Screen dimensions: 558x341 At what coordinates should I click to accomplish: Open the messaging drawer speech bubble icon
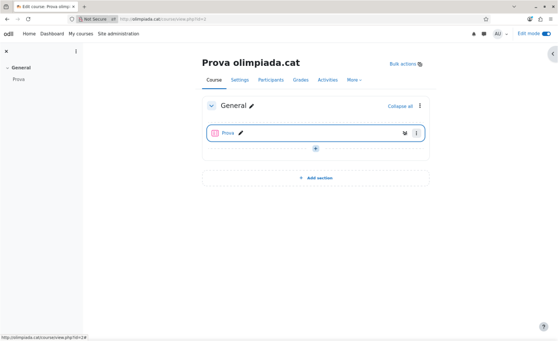tap(484, 34)
